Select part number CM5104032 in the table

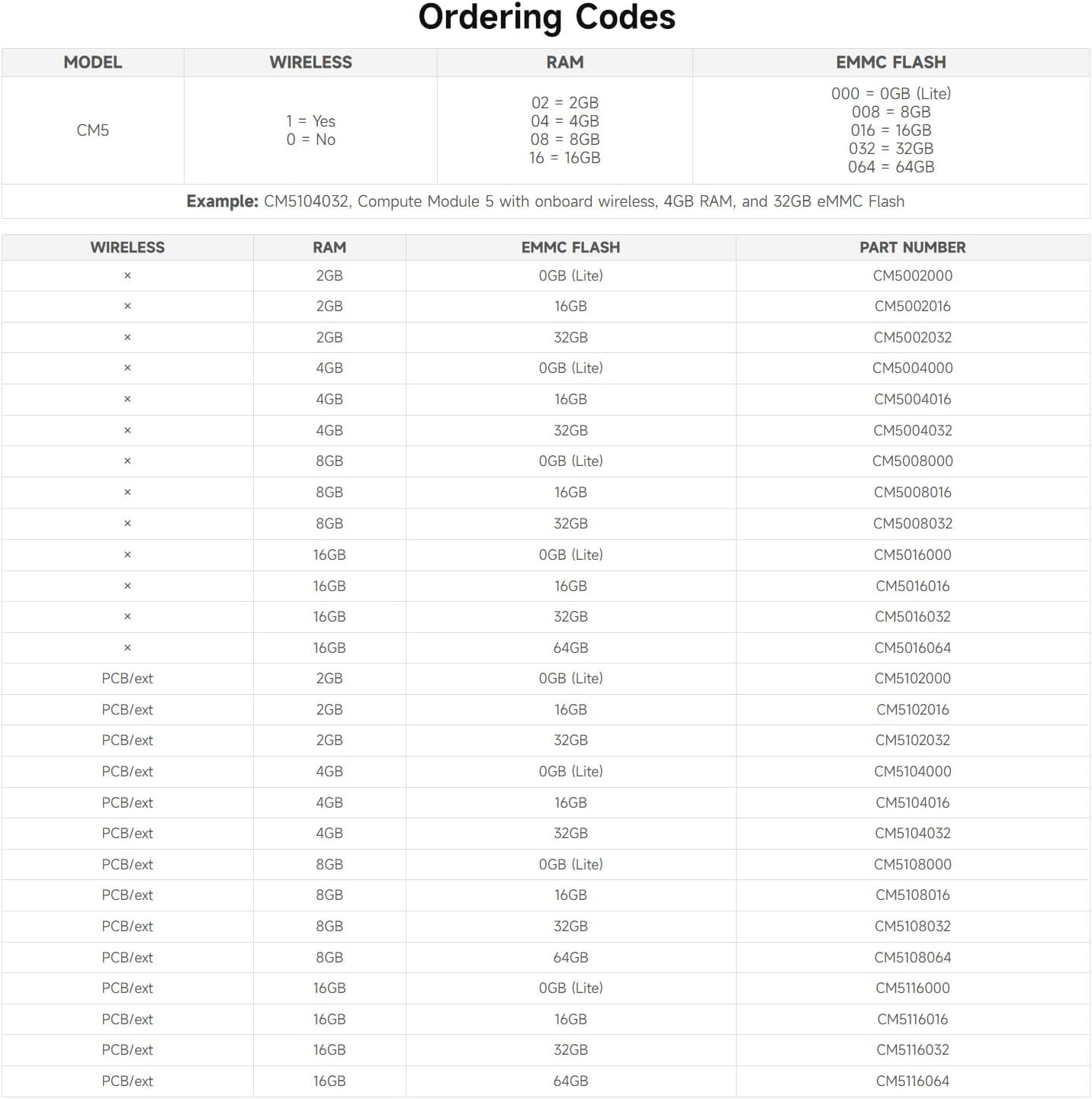[x=912, y=834]
